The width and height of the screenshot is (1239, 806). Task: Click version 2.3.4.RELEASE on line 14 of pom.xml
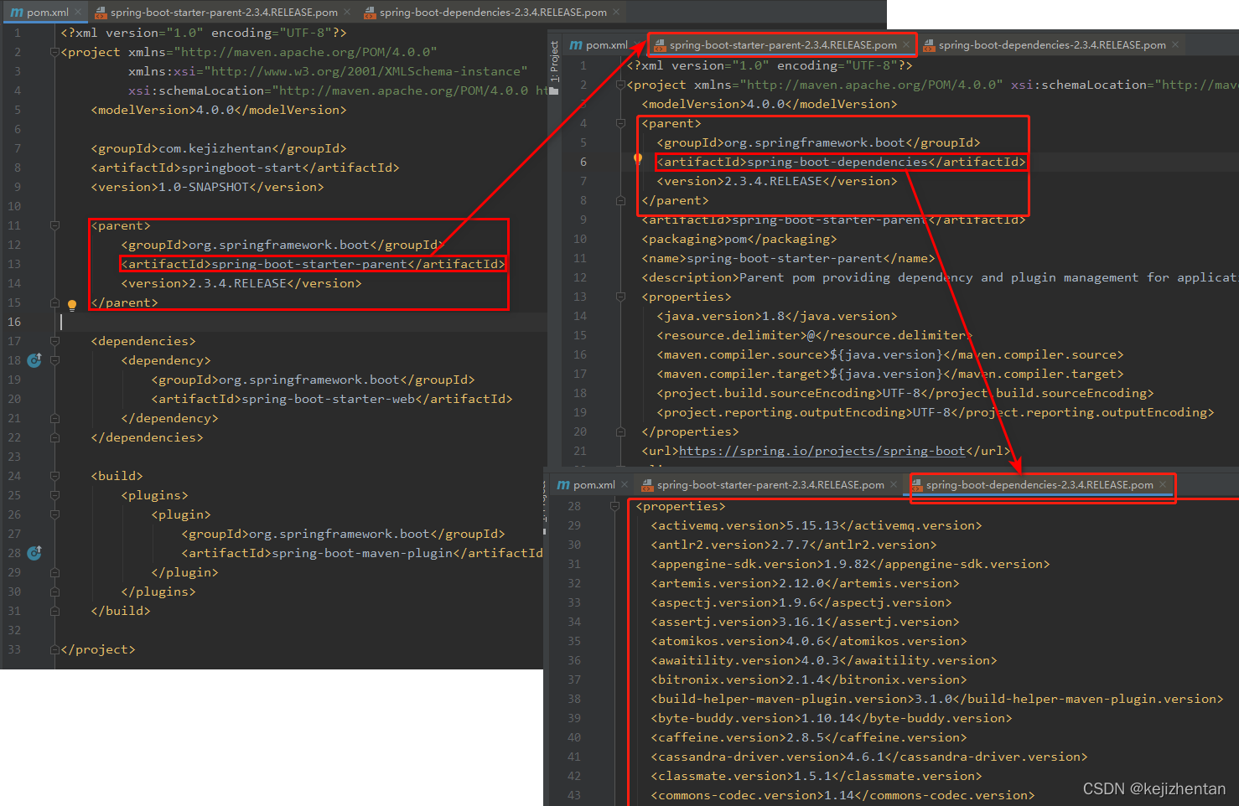pyautogui.click(x=241, y=283)
